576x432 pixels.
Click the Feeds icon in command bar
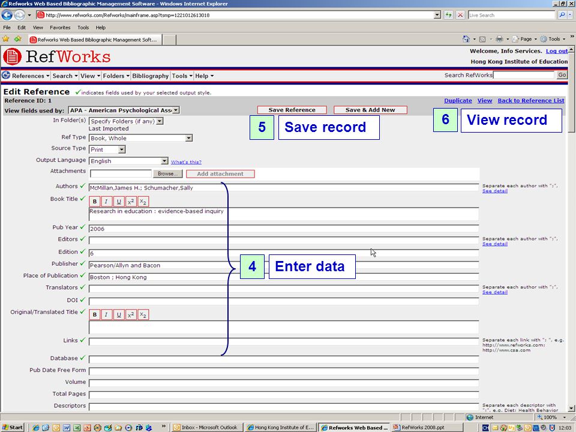coord(482,39)
